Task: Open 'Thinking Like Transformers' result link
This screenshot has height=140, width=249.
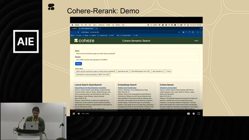Action: [127, 88]
